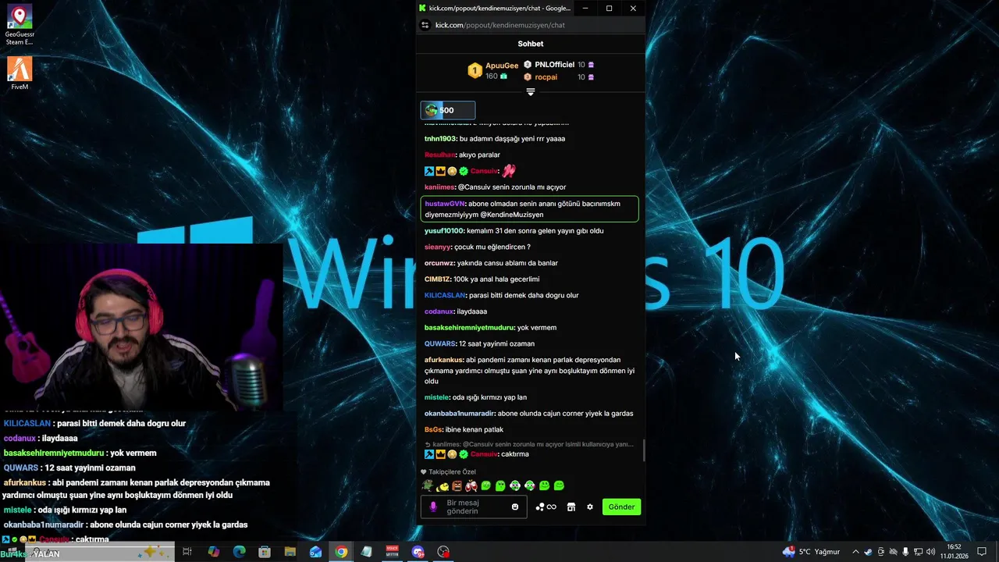Open Outlook from the taskbar
The image size is (999, 562).
click(x=315, y=552)
